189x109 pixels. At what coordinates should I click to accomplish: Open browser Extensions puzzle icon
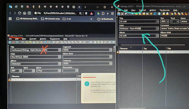103,13
